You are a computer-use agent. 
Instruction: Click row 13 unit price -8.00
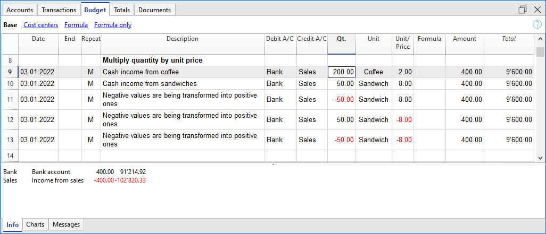pos(403,140)
